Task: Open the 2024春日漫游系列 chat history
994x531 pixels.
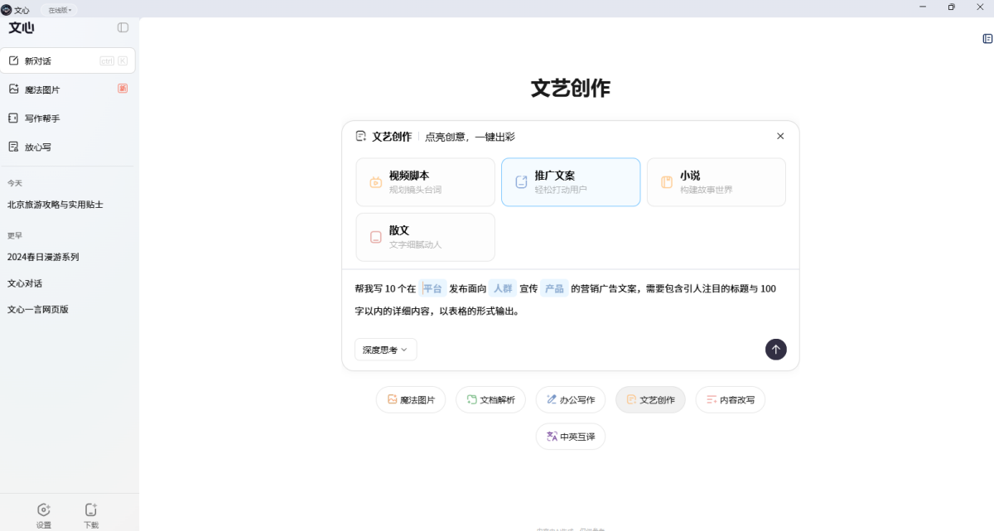Action: pyautogui.click(x=43, y=257)
